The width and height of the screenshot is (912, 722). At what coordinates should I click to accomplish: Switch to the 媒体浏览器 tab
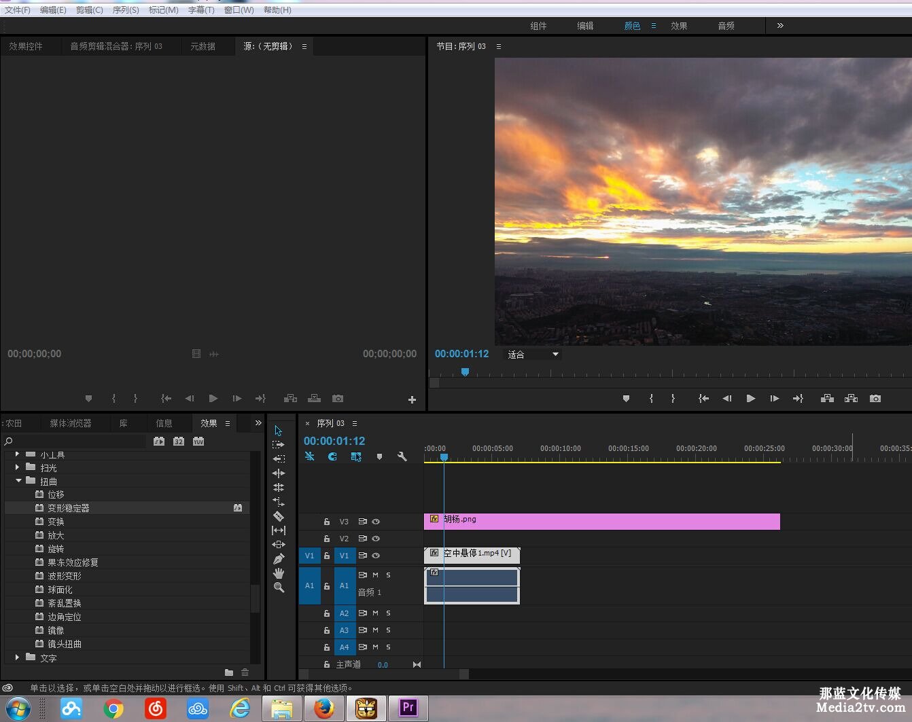pyautogui.click(x=70, y=423)
